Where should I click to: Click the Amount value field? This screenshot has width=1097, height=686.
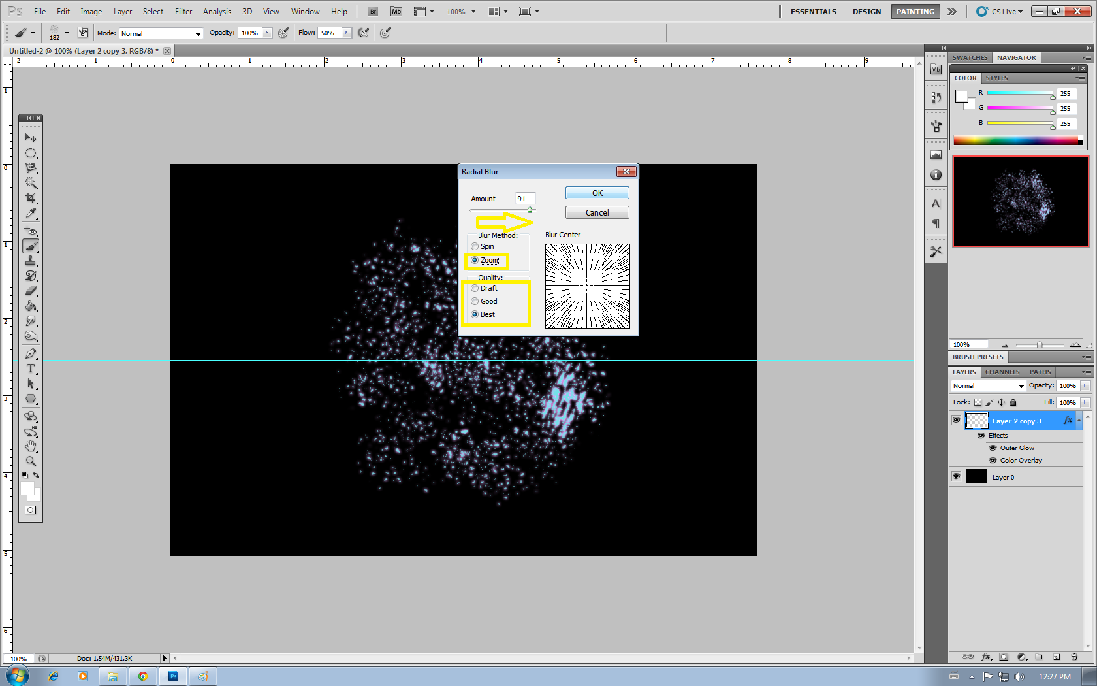(x=525, y=199)
